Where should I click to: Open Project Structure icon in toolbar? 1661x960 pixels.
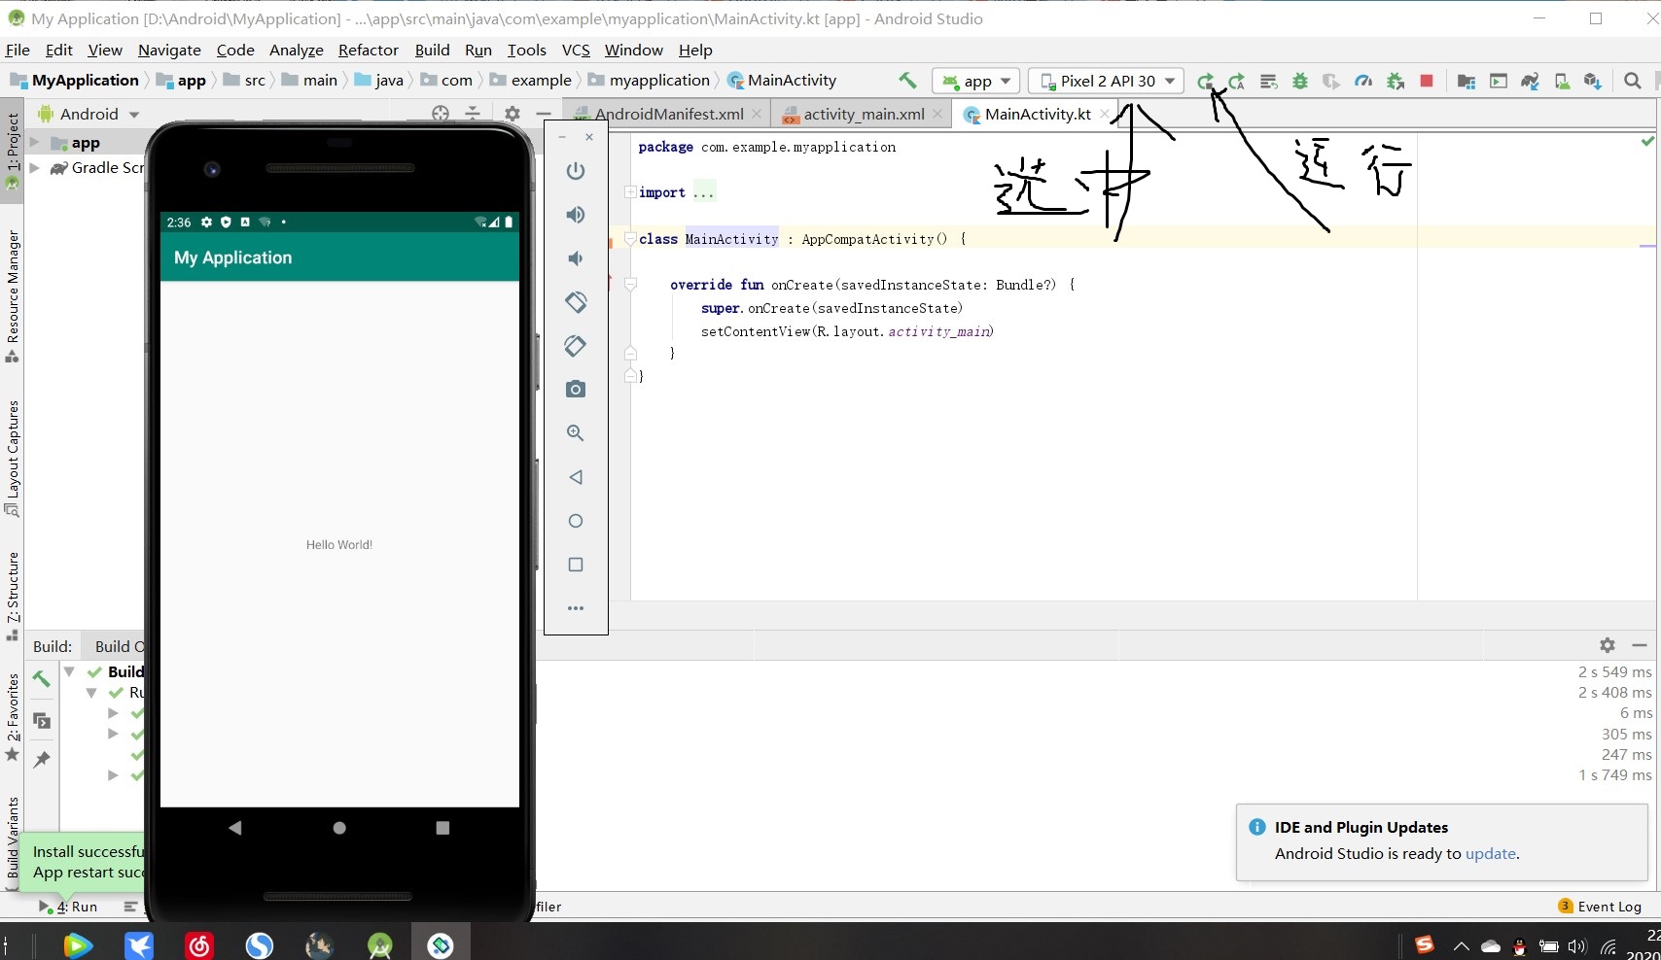pyautogui.click(x=1467, y=82)
